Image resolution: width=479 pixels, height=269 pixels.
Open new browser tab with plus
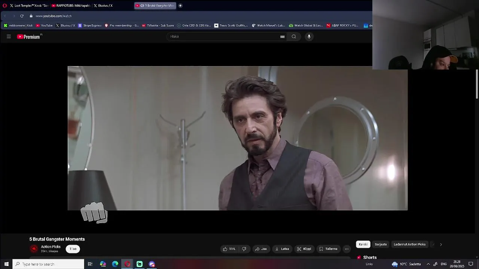coord(180,6)
